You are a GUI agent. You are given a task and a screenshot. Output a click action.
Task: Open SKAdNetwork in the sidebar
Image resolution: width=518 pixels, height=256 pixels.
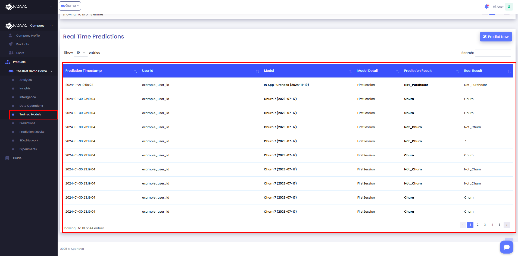tap(29, 140)
